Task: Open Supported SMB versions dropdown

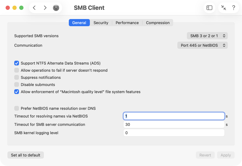Action: [x=207, y=36]
